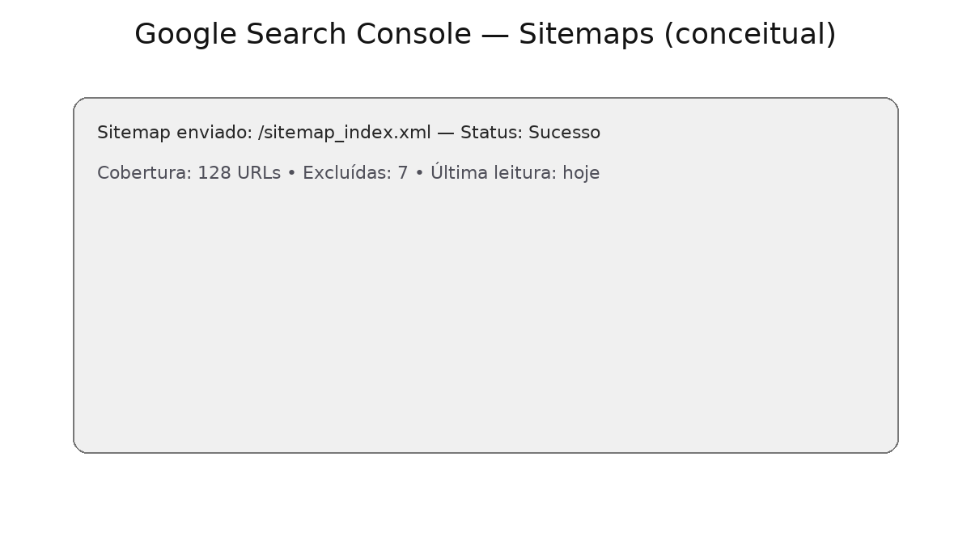Click the /sitemap_index.xml sitemap path
The width and height of the screenshot is (971, 550).
[x=344, y=133]
